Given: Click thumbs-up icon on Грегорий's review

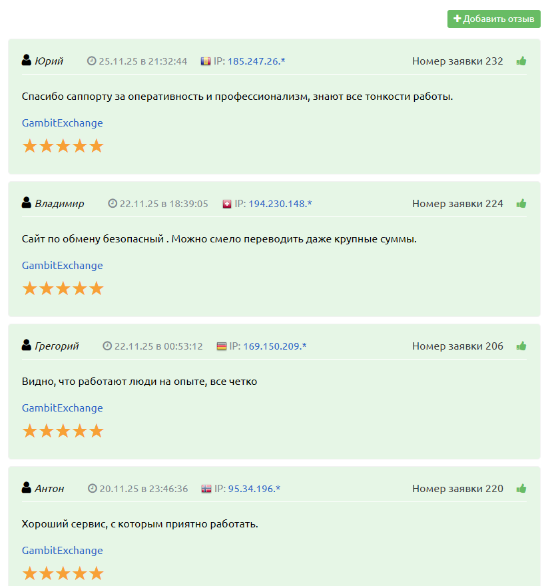Looking at the screenshot, I should point(521,346).
